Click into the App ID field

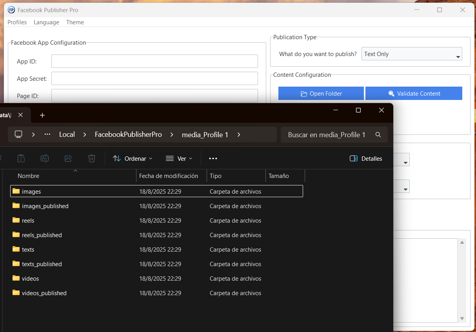pos(154,61)
